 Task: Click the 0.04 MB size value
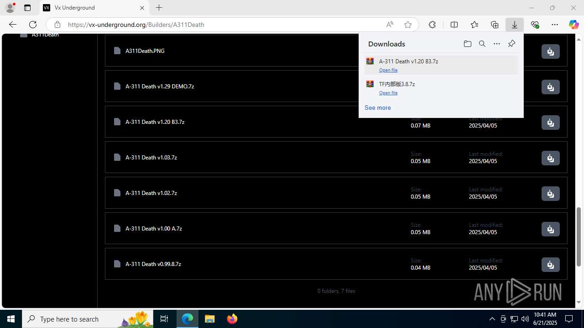click(x=420, y=268)
